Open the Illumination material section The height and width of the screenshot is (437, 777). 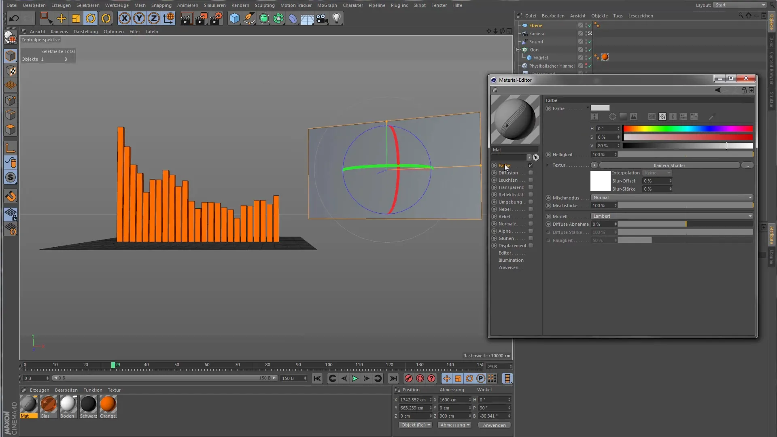coord(511,260)
